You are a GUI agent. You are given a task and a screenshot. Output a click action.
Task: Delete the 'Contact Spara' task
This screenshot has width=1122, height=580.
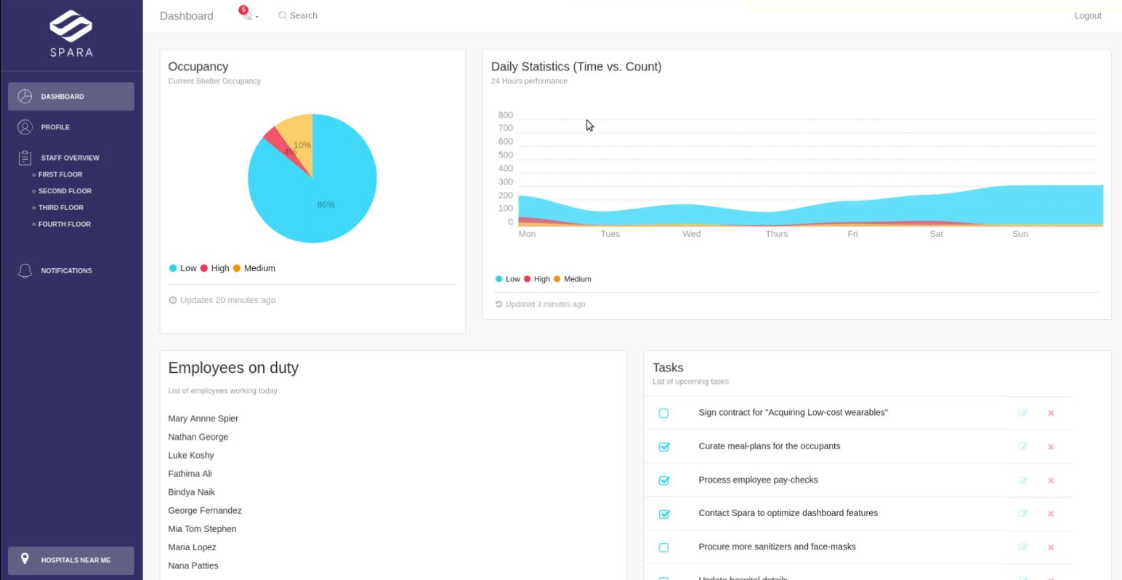click(1051, 513)
